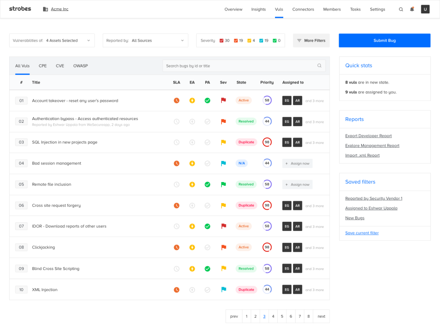This screenshot has height=336, width=440.
Task: Click yellow severity flag for SQL Injection
Action: point(223,142)
